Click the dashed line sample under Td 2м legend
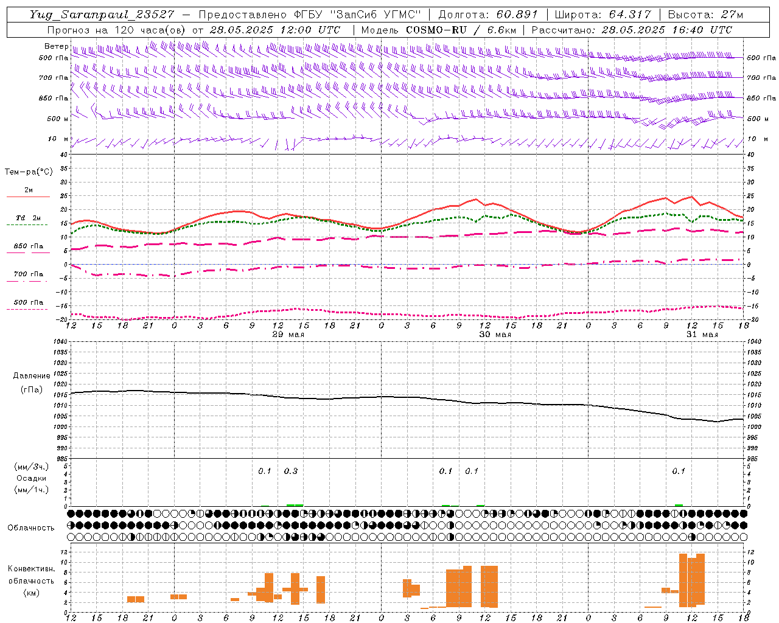779x623 pixels. (27, 225)
